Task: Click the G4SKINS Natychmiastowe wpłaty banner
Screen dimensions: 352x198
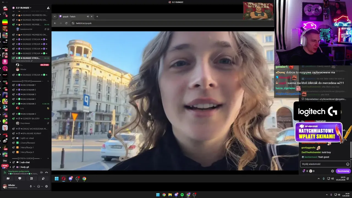Action: tap(319, 132)
